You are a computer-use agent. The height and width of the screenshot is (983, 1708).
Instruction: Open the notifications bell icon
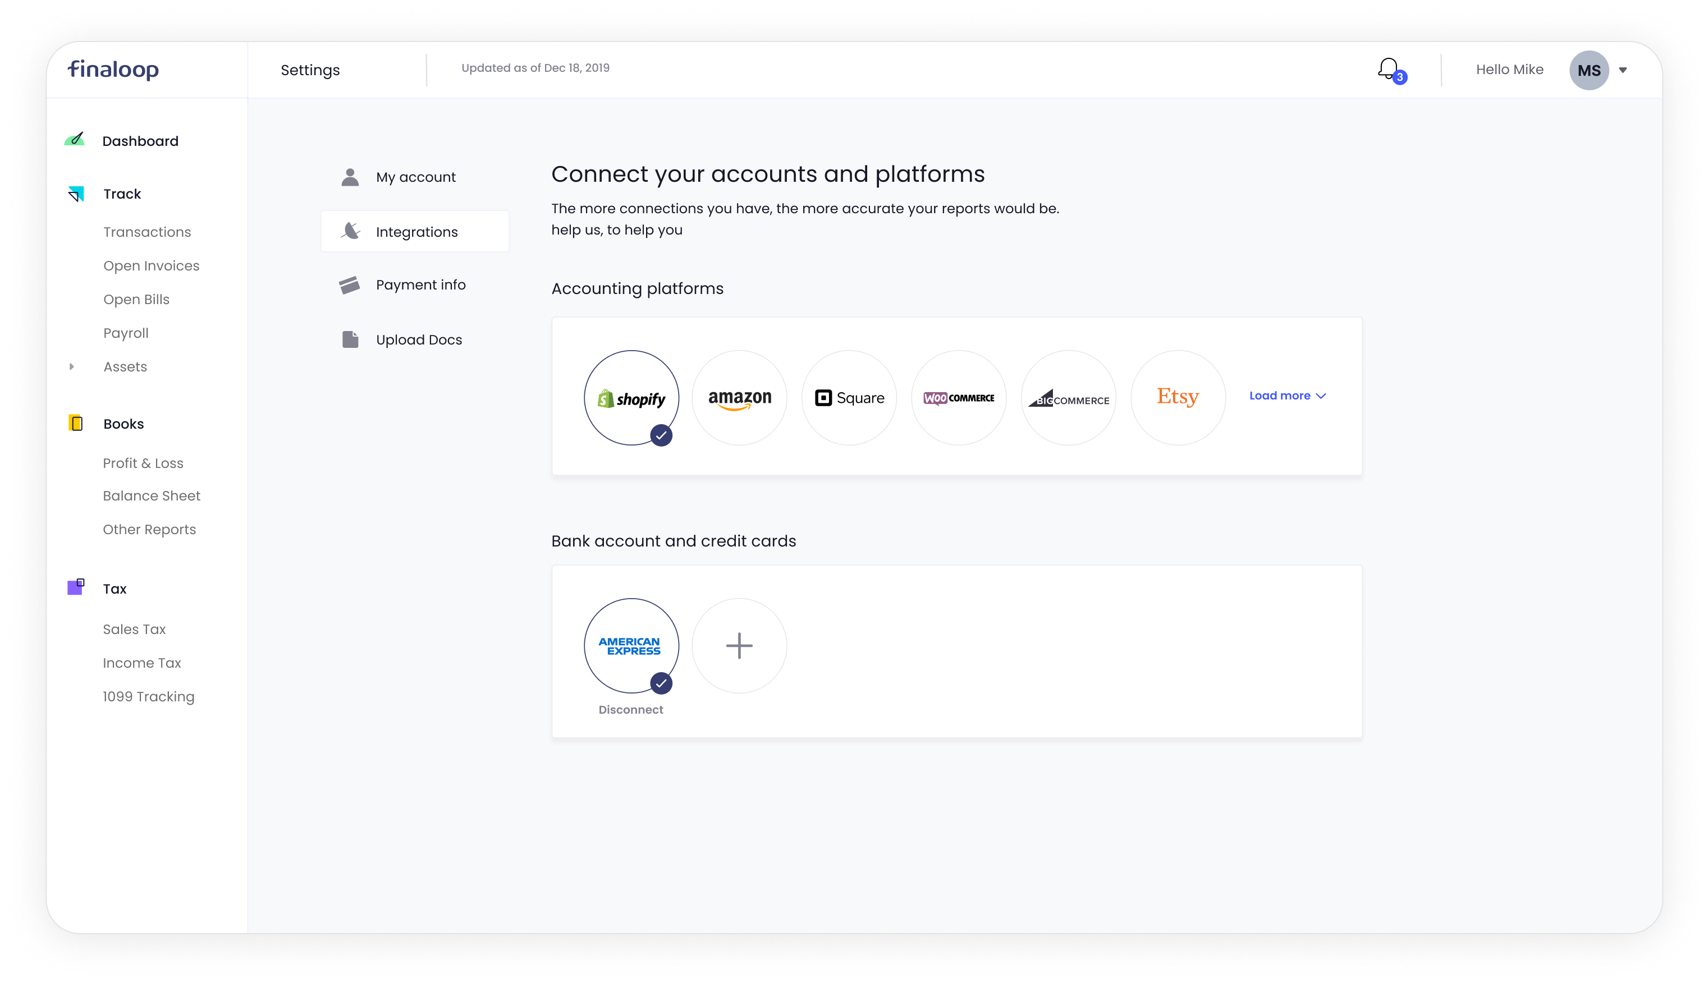1388,69
